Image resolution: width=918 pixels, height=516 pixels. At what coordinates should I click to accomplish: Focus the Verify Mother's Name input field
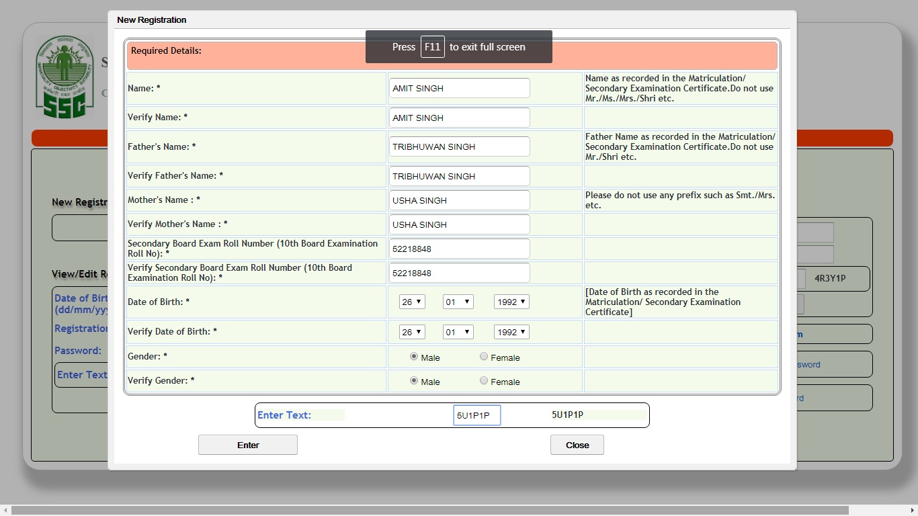point(460,224)
